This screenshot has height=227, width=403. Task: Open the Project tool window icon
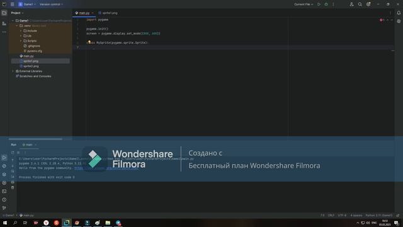4,13
